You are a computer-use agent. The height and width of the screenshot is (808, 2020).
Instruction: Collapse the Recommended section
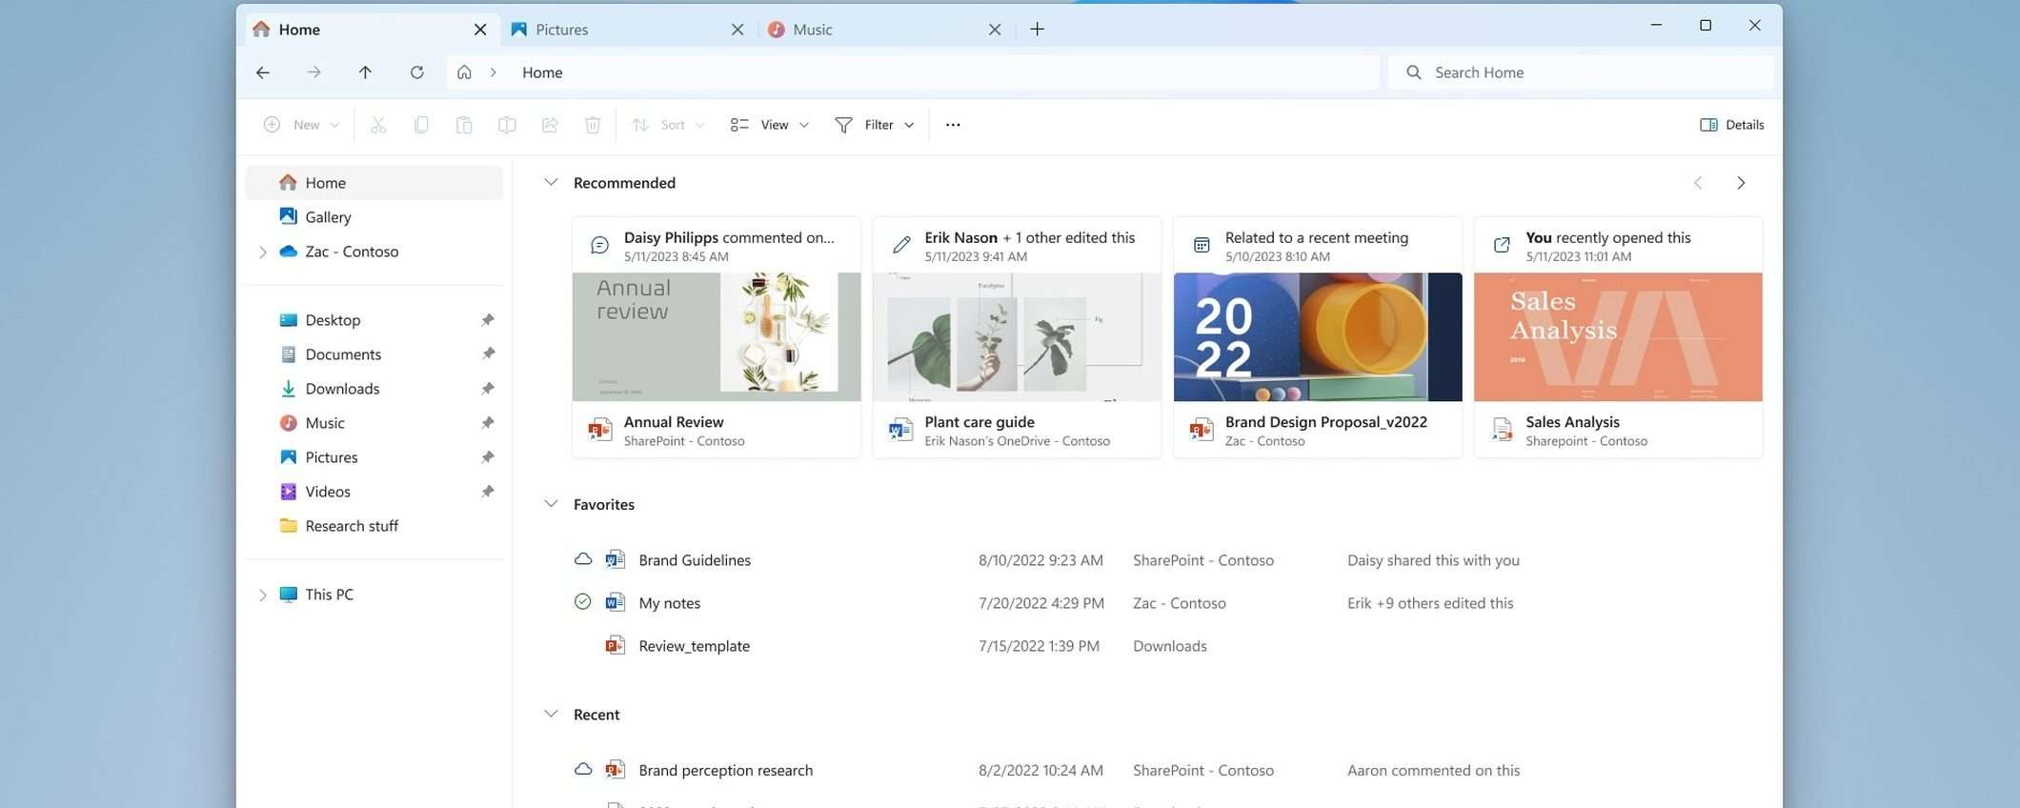point(551,183)
